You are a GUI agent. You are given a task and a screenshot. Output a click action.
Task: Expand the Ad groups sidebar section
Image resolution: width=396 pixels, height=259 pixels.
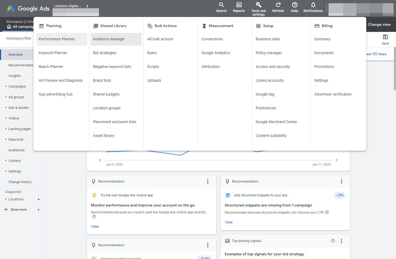tap(6, 97)
